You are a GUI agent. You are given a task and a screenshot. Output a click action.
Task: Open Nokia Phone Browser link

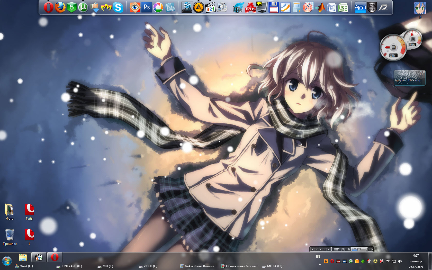[x=197, y=266]
